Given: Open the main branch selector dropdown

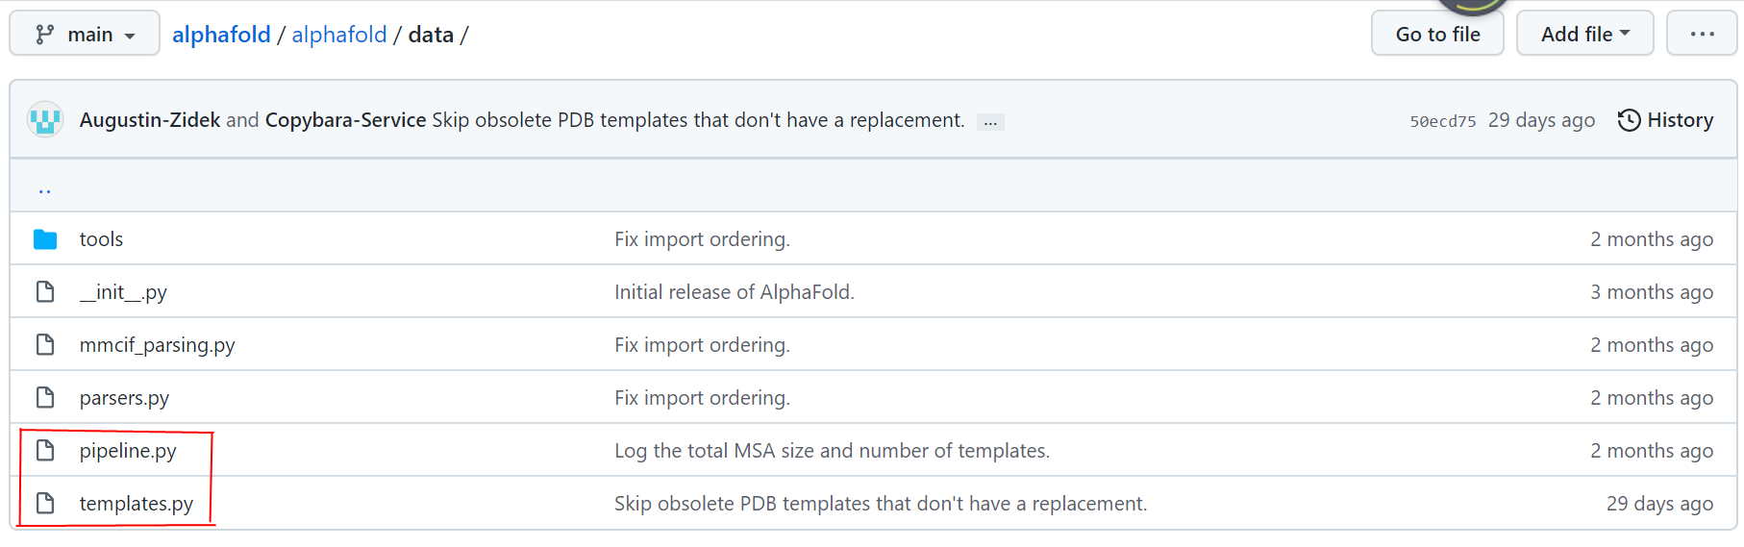Looking at the screenshot, I should click(85, 34).
